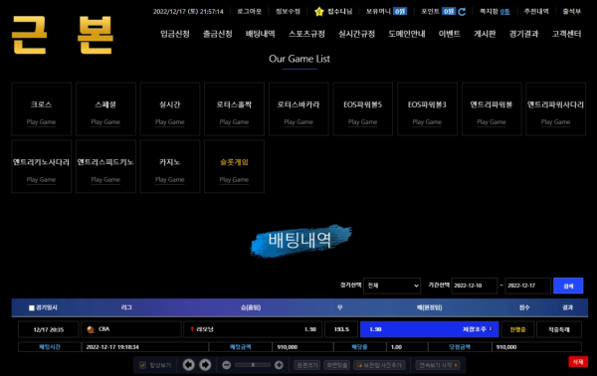The image size is (597, 376).
Task: Click the gold 근본 site logo
Action: (x=63, y=35)
